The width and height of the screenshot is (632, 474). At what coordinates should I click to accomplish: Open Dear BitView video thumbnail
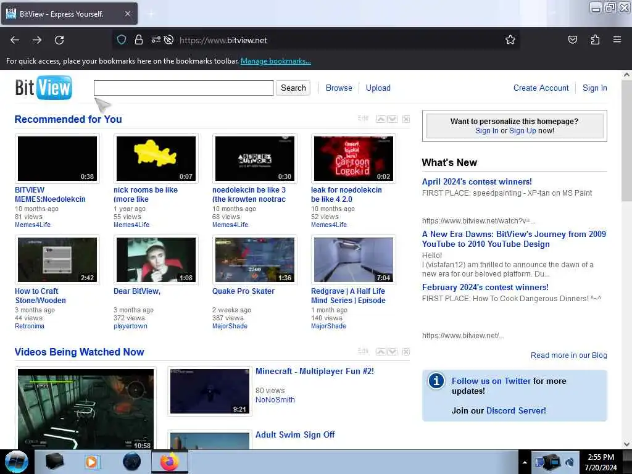[156, 260]
